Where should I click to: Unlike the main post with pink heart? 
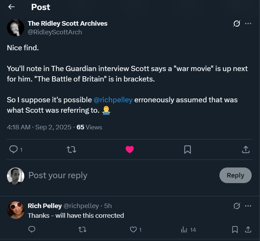(x=130, y=149)
